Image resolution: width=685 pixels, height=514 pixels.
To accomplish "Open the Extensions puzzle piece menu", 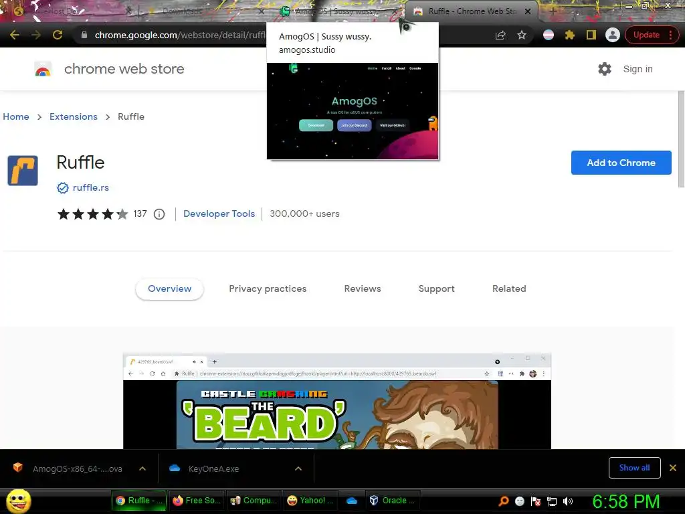I will (570, 35).
